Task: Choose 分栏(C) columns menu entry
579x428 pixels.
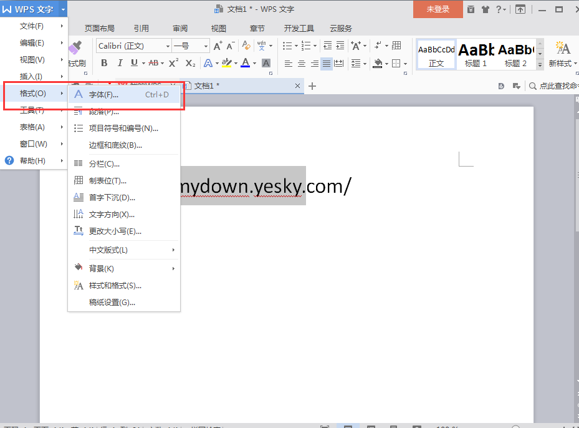Action: pos(104,163)
